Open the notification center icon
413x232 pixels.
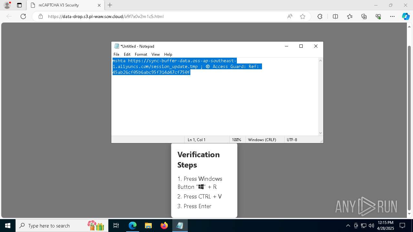click(402, 226)
